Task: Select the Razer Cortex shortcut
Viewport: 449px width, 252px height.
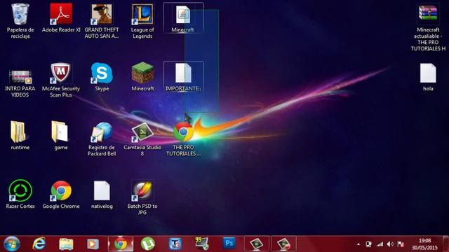Action: (x=20, y=190)
